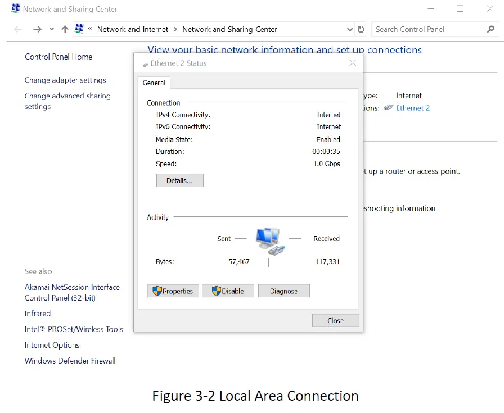This screenshot has height=413, width=504.
Task: Click the Up one level arrow
Action: [x=65, y=29]
